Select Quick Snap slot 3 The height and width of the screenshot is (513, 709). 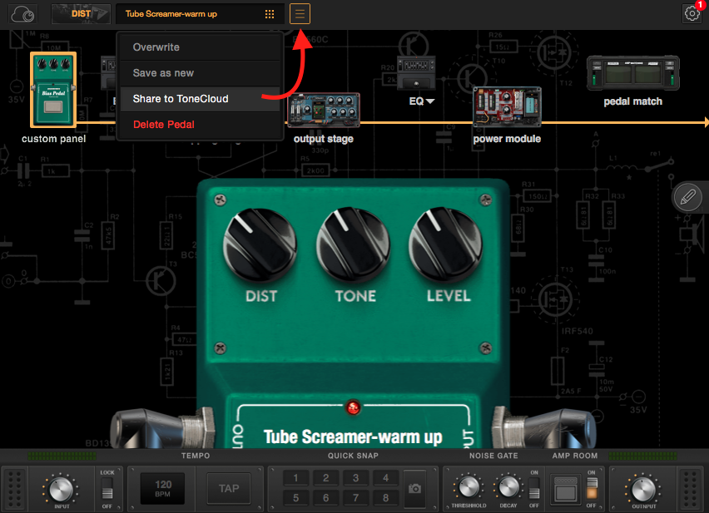(355, 478)
